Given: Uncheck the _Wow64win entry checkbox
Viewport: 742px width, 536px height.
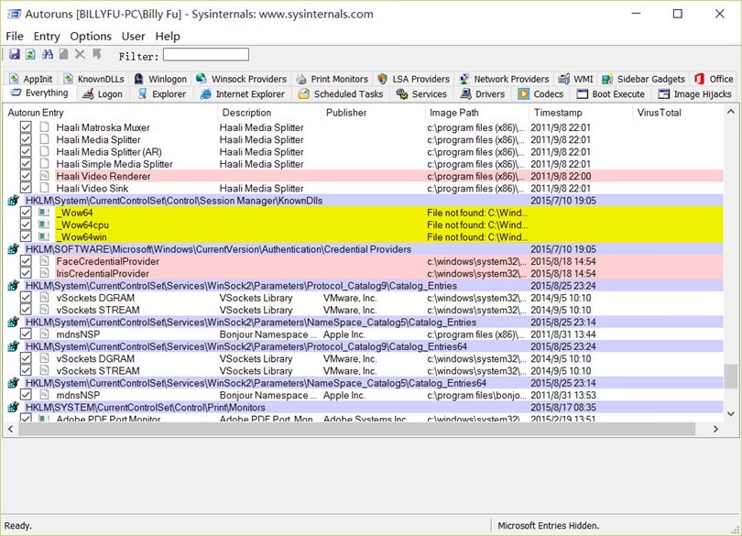Looking at the screenshot, I should click(x=26, y=236).
